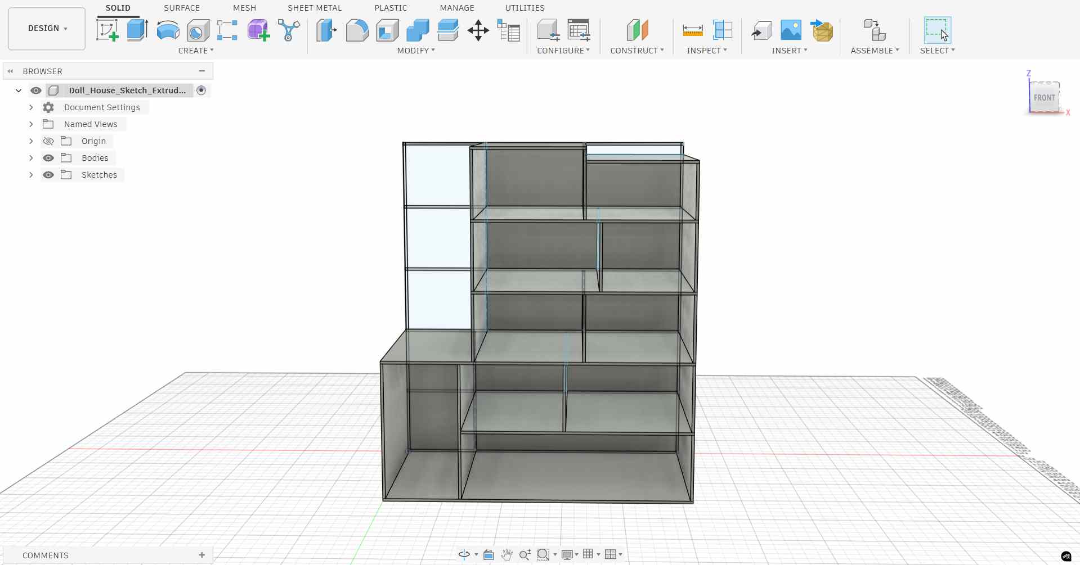Activate the Pan tool in navigation bar
This screenshot has width=1080, height=565.
507,554
